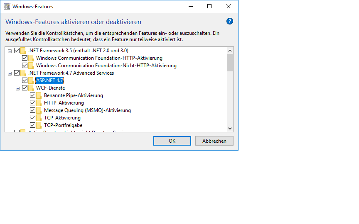Click the blue help question mark icon

(x=229, y=22)
